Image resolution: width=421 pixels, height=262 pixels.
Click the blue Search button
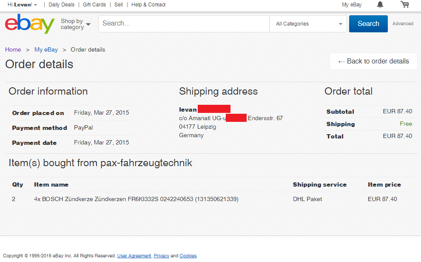368,24
